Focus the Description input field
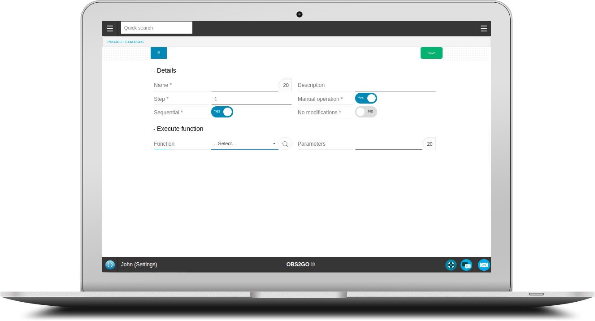 [x=395, y=85]
